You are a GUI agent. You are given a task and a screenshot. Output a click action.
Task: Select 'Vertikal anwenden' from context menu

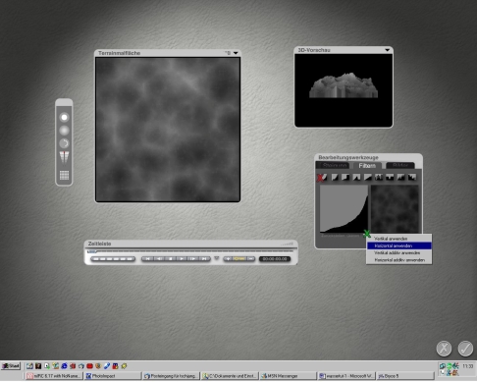click(x=398, y=239)
